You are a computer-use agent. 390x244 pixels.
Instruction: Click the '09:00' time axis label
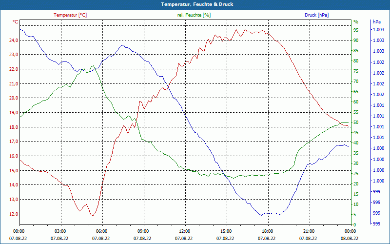(x=142, y=231)
